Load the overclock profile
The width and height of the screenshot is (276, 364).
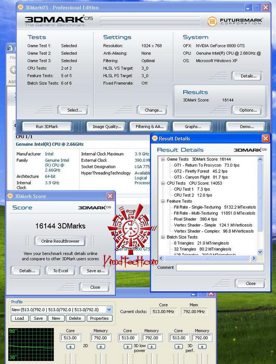(19, 318)
